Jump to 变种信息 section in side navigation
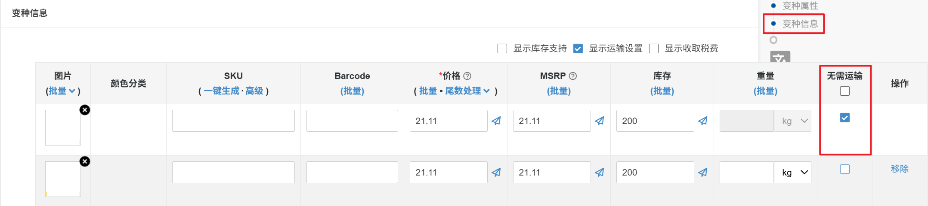Viewport: 928px width, 206px height. [x=800, y=24]
